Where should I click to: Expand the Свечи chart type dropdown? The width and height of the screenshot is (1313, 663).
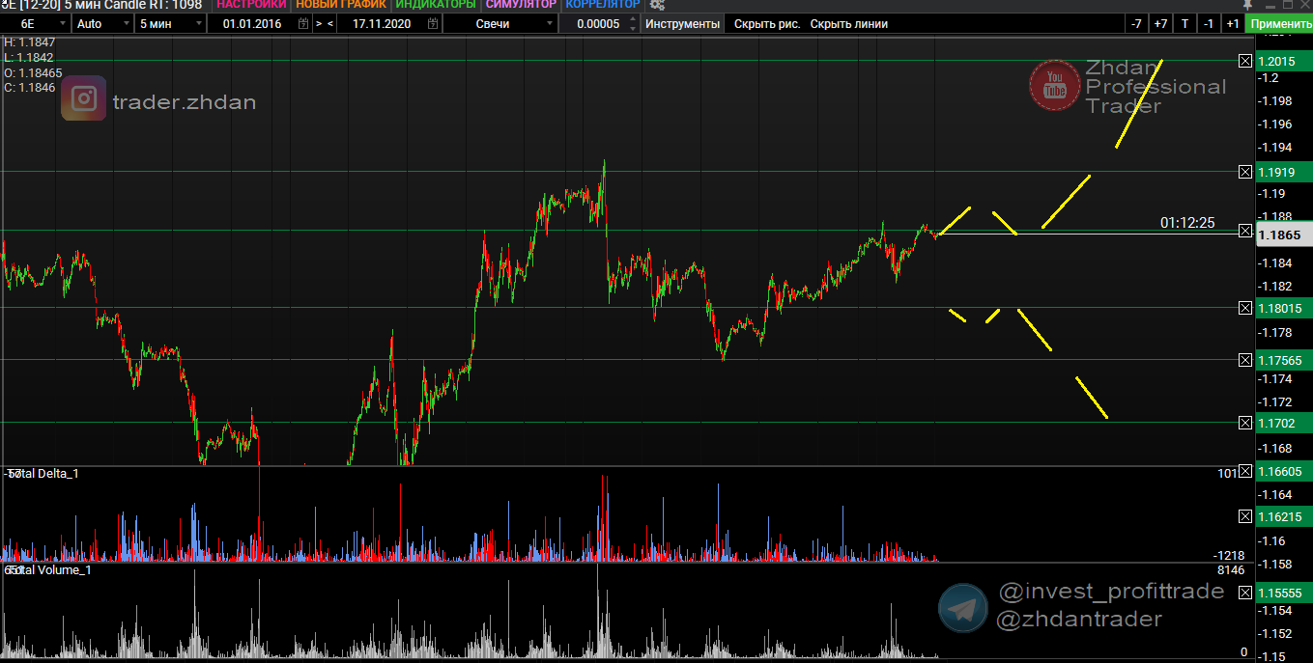tap(549, 23)
